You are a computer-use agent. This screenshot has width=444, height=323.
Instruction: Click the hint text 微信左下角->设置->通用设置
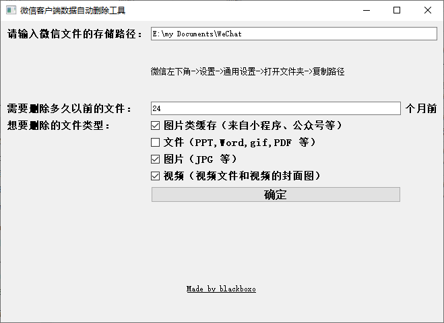click(203, 71)
